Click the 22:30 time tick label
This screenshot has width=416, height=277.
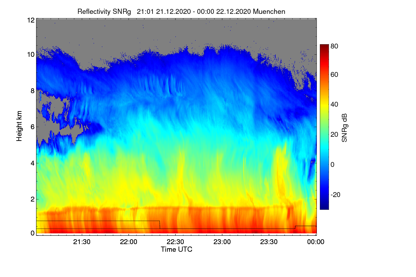tap(176, 242)
